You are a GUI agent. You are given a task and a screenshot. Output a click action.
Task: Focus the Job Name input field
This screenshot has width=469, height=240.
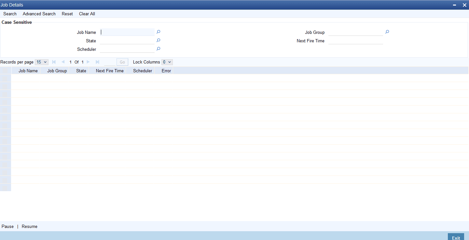click(127, 32)
